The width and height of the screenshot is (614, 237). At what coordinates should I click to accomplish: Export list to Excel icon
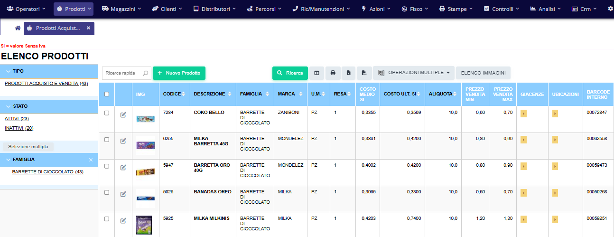tap(348, 73)
